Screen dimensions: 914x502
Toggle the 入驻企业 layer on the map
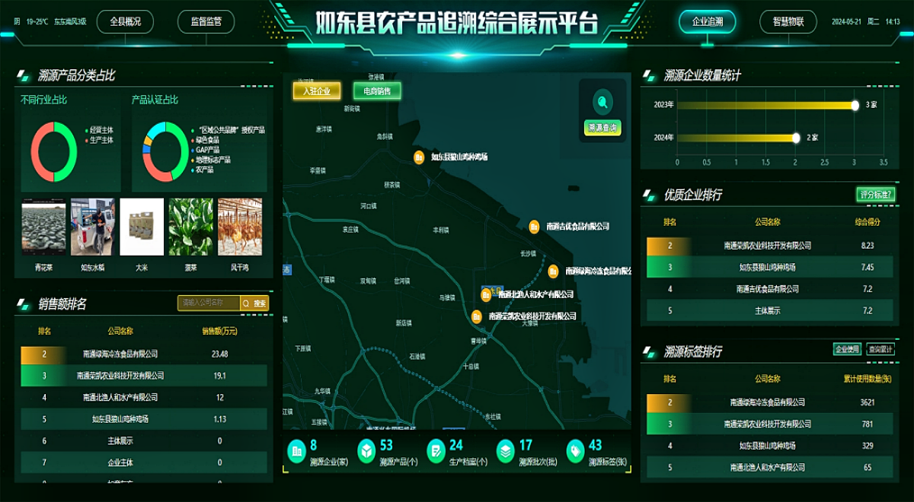pyautogui.click(x=318, y=91)
